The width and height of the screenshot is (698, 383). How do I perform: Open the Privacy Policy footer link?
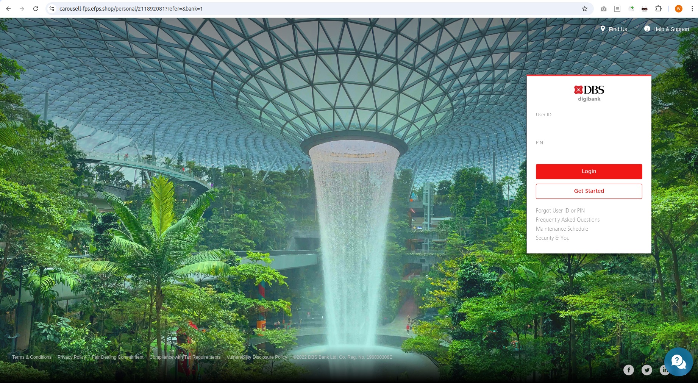click(x=72, y=357)
